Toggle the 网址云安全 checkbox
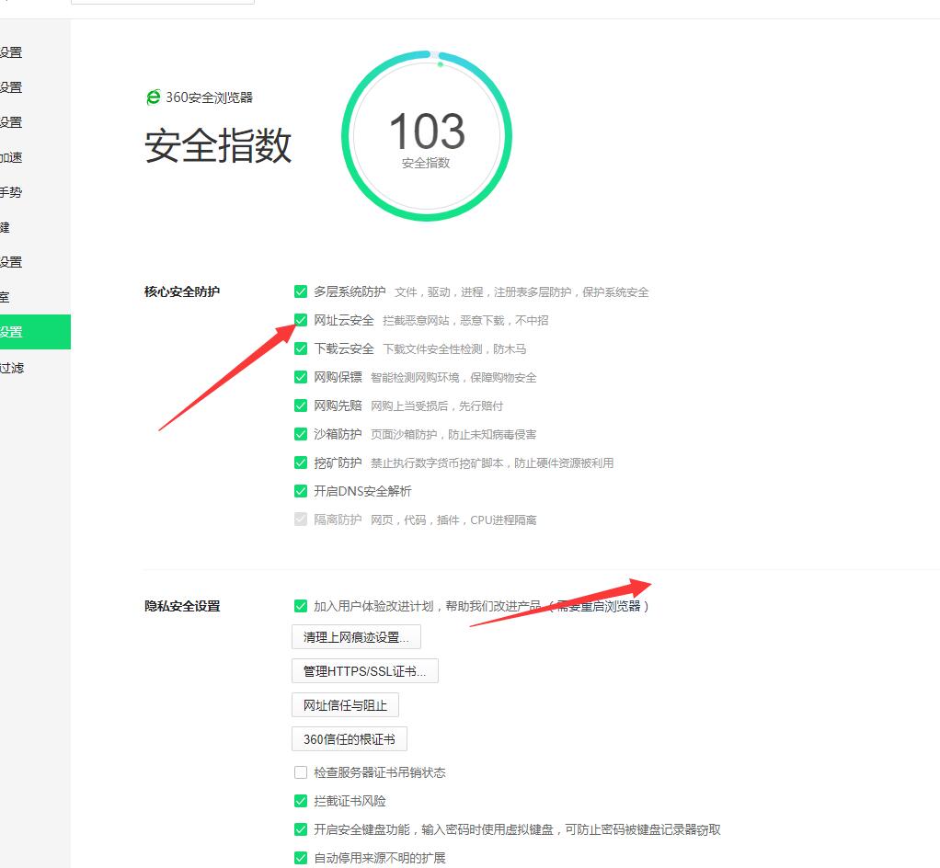The image size is (940, 868). point(301,319)
